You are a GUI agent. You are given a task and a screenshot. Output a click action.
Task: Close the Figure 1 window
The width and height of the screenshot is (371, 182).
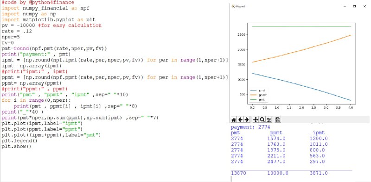365,6
